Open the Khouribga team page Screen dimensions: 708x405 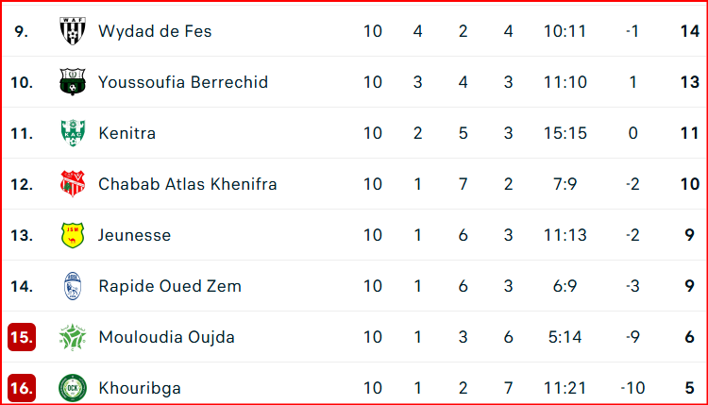(140, 388)
